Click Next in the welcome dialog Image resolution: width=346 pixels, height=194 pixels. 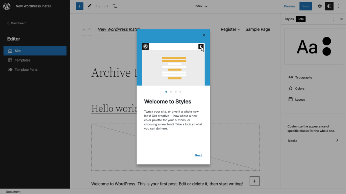point(198,155)
